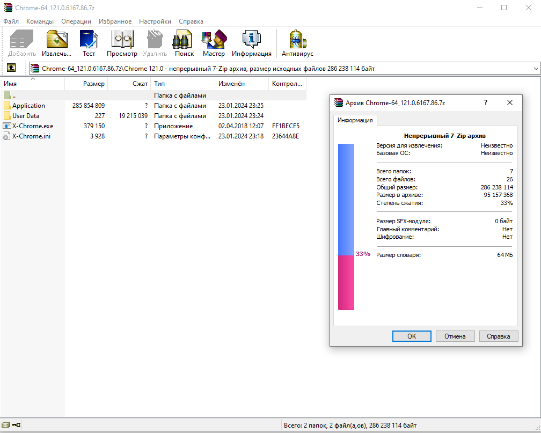The height and width of the screenshot is (433, 541).
Task: Open the Избранное menu
Action: (x=115, y=21)
